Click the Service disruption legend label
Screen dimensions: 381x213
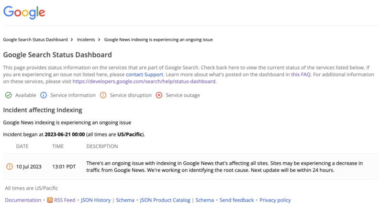(x=131, y=95)
